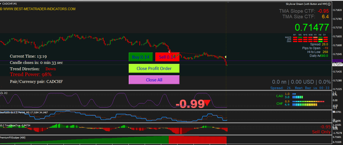The height and width of the screenshot is (145, 343).
Task: Click the smiley face expert advisor icon
Action: pyautogui.click(x=329, y=4)
